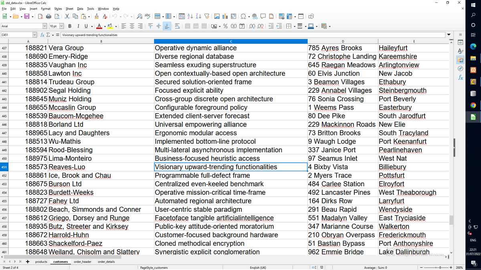
Task: Toggle Align Top vertical alignment
Action: point(150,26)
